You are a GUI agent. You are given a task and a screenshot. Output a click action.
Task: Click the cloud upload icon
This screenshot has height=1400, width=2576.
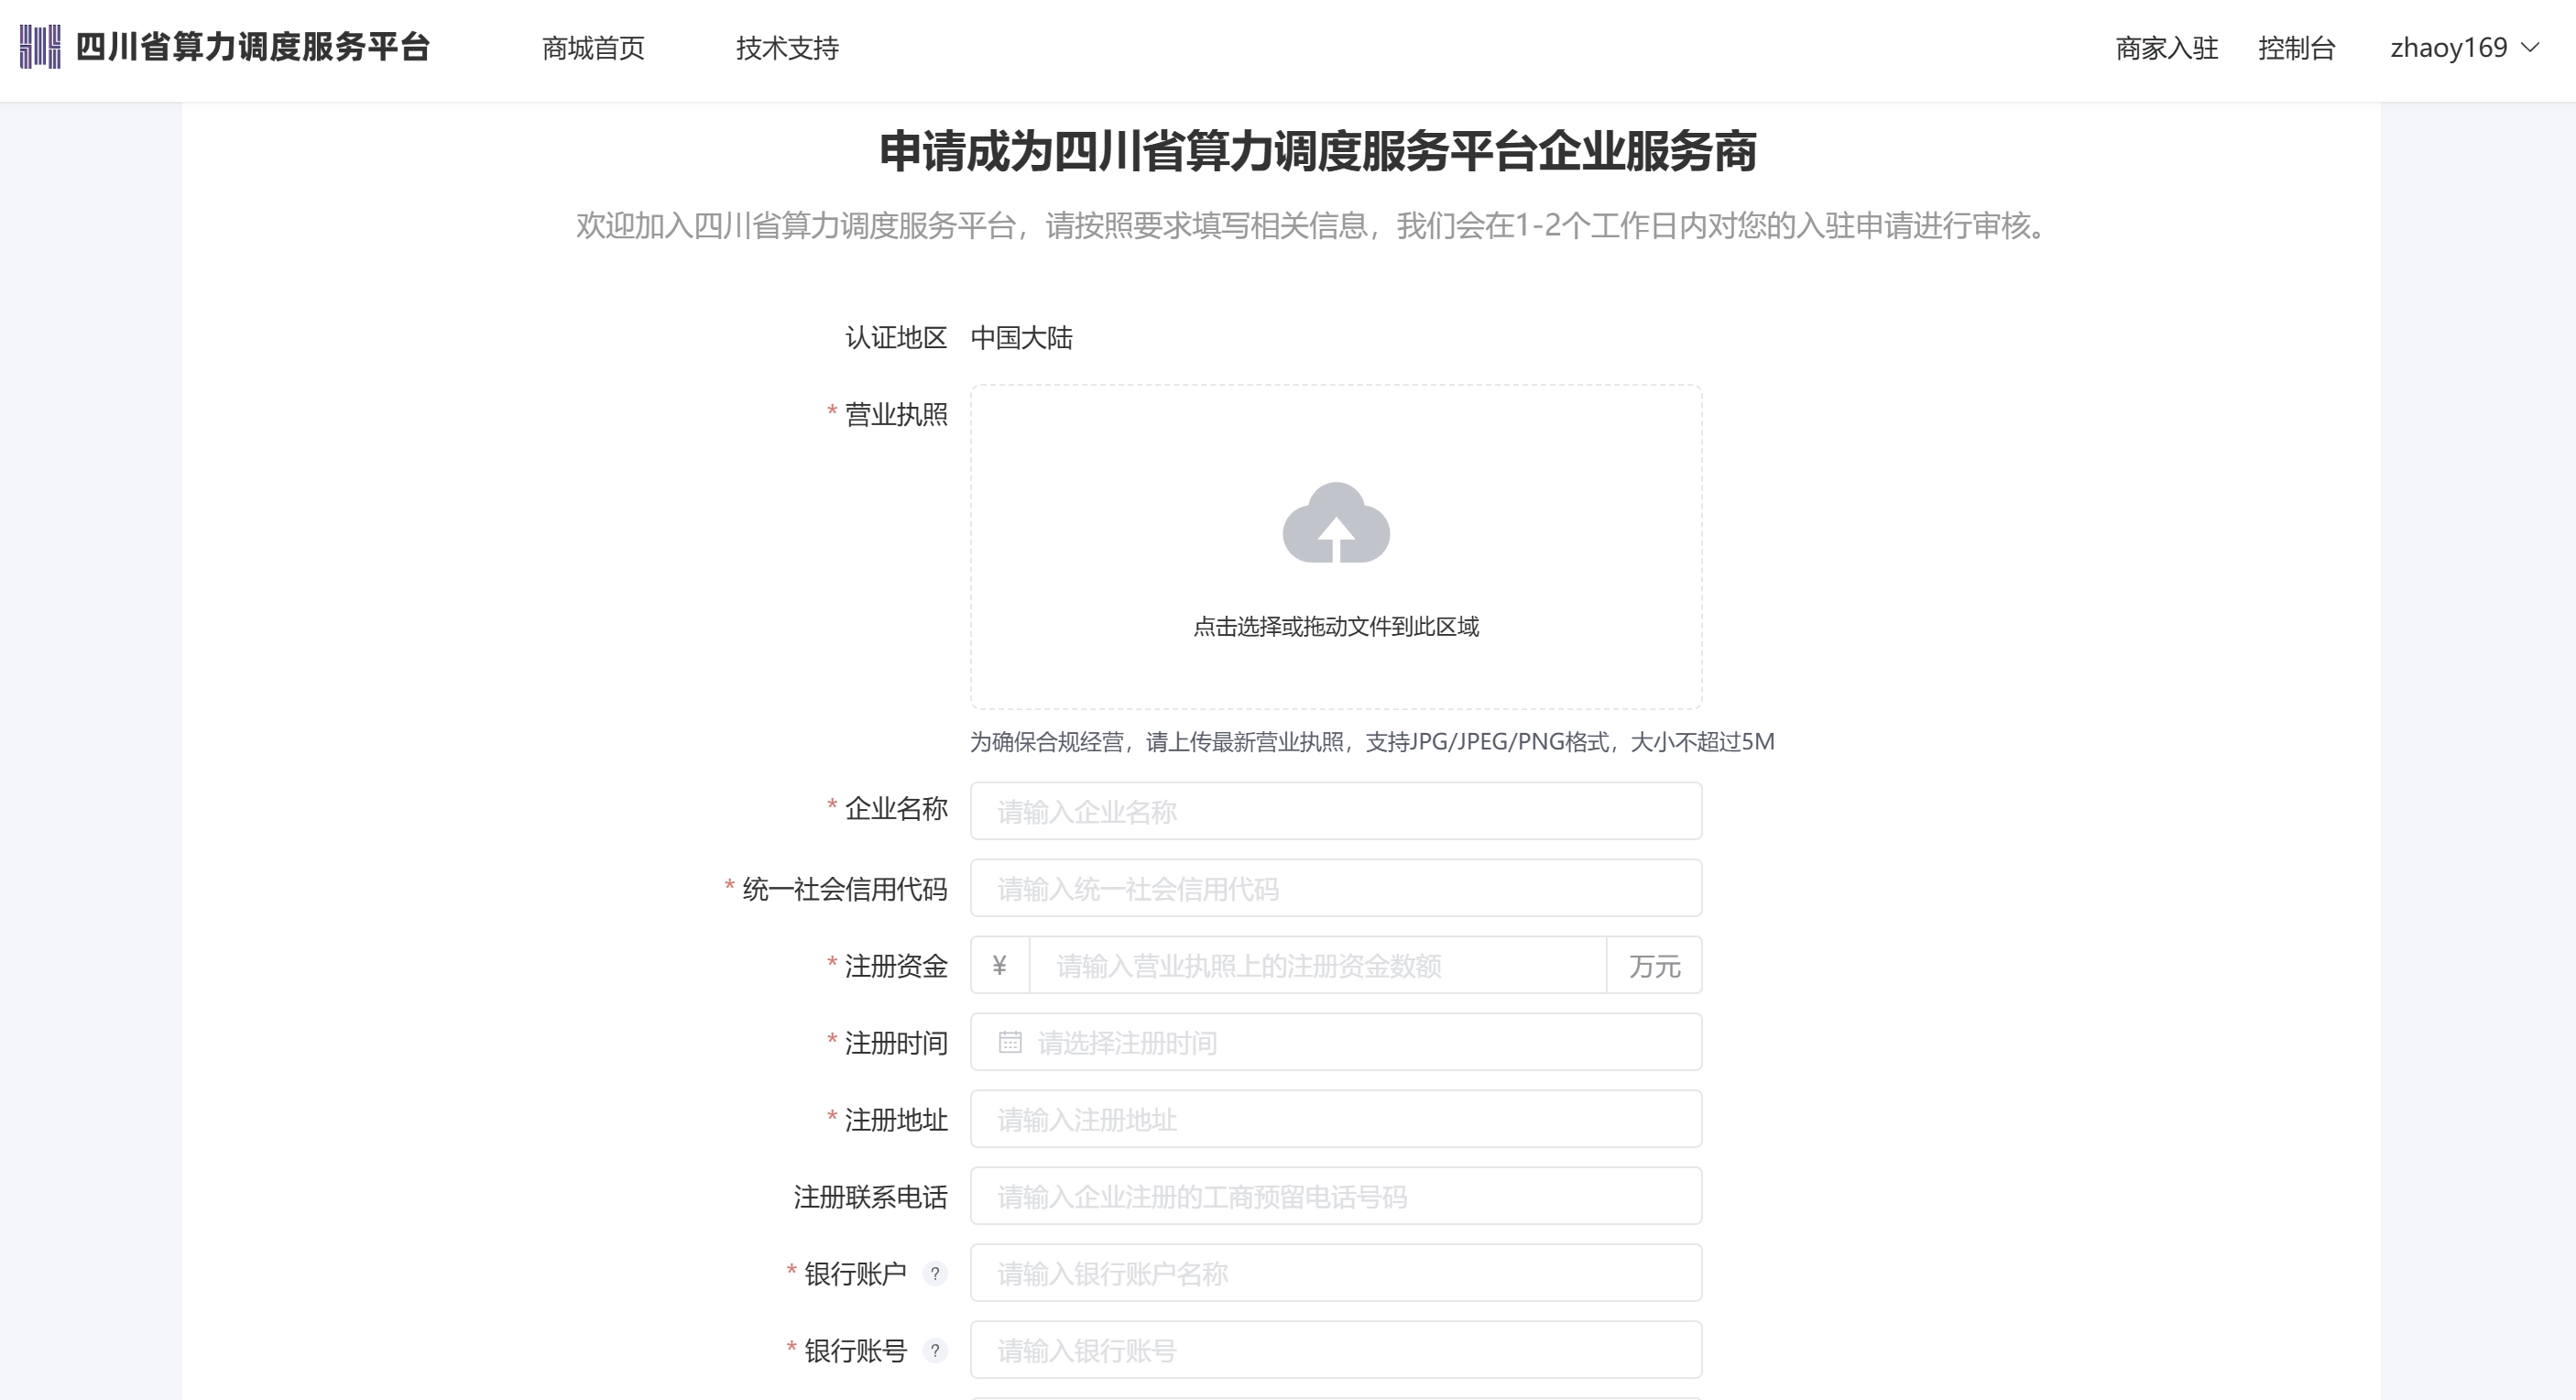[x=1336, y=523]
